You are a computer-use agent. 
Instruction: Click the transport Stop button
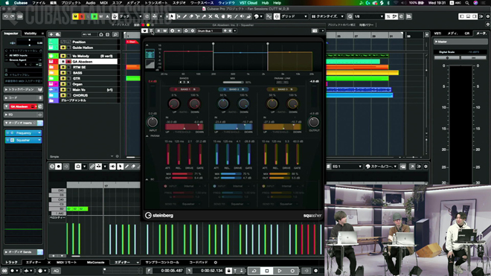[x=267, y=271]
